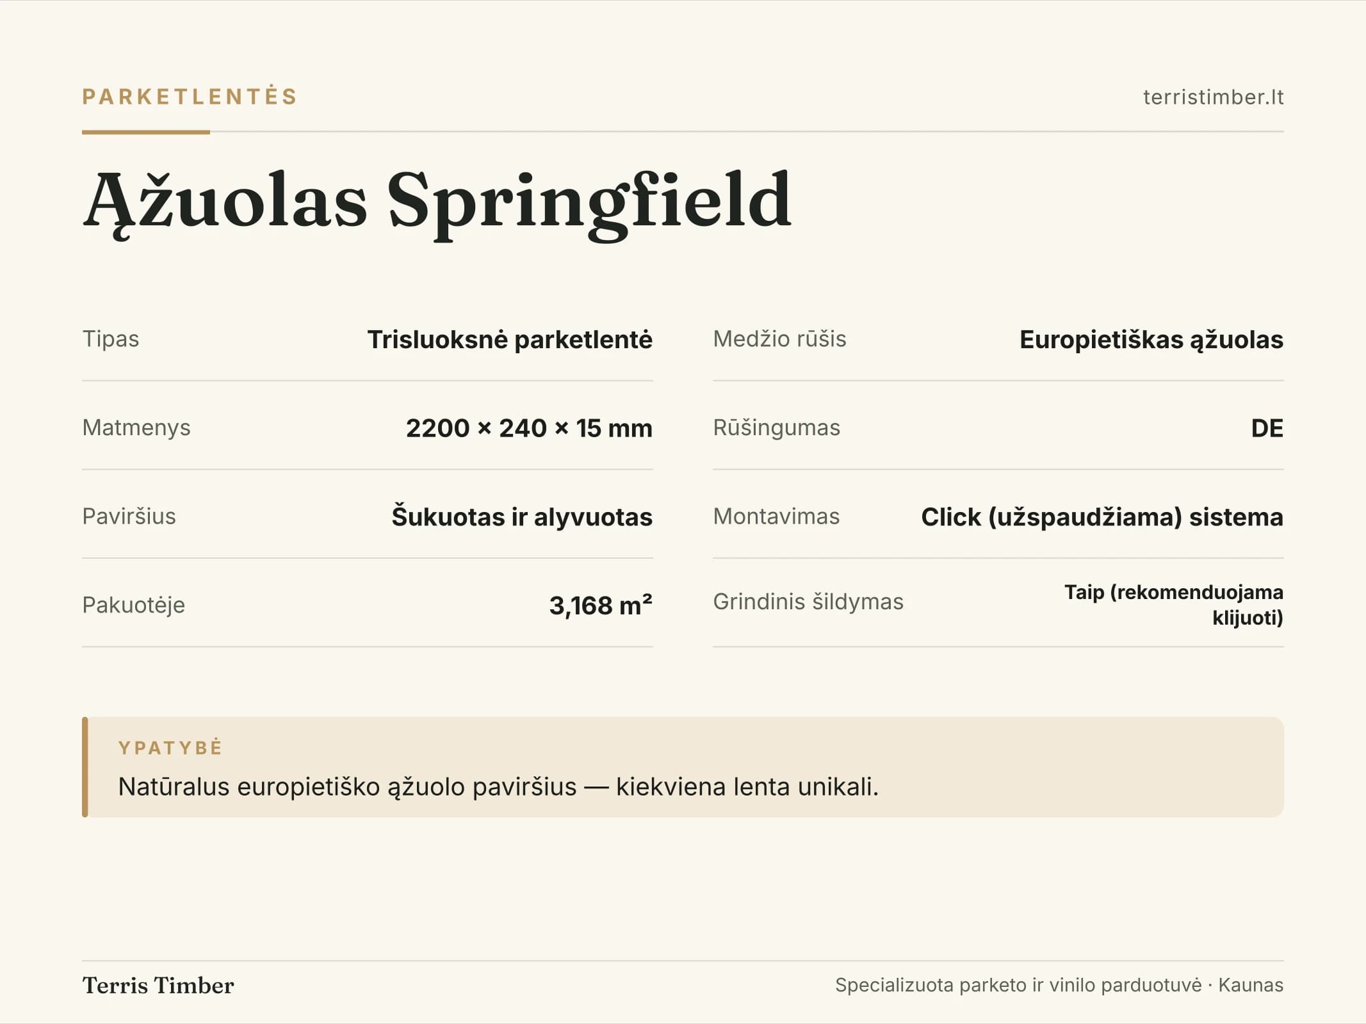Viewport: 1366px width, 1024px height.
Task: Select the Montavimas label
Action: [776, 516]
